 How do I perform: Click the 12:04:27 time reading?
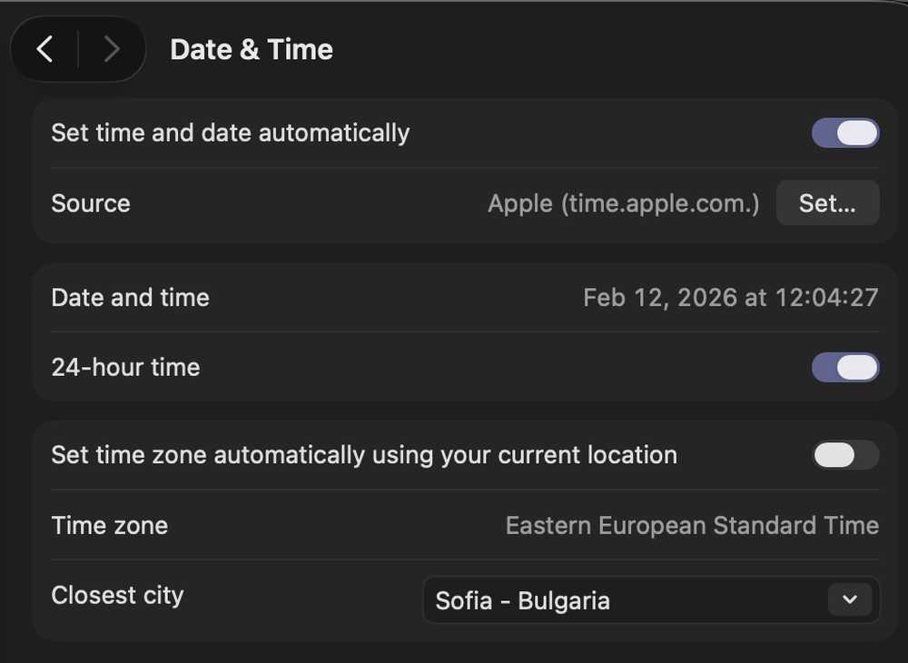826,298
